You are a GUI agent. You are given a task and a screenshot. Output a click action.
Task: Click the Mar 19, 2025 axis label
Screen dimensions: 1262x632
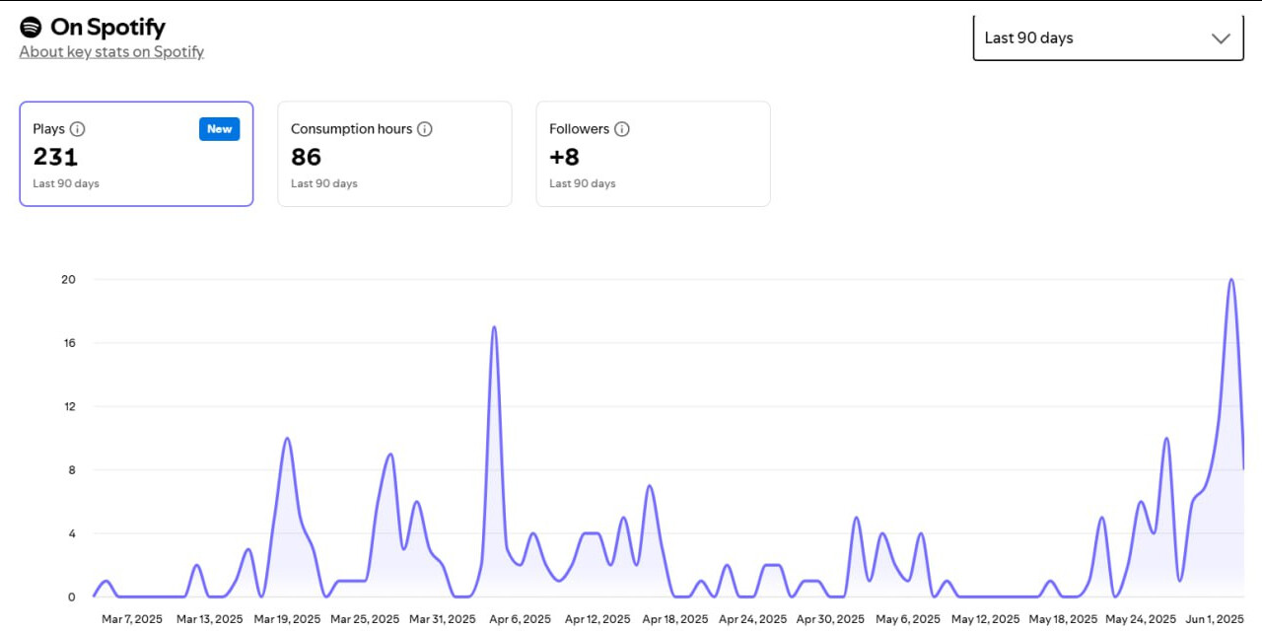pos(287,619)
